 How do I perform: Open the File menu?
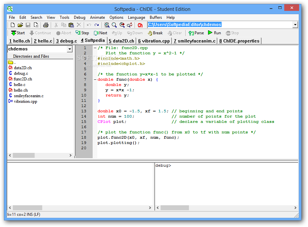[x=12, y=17]
